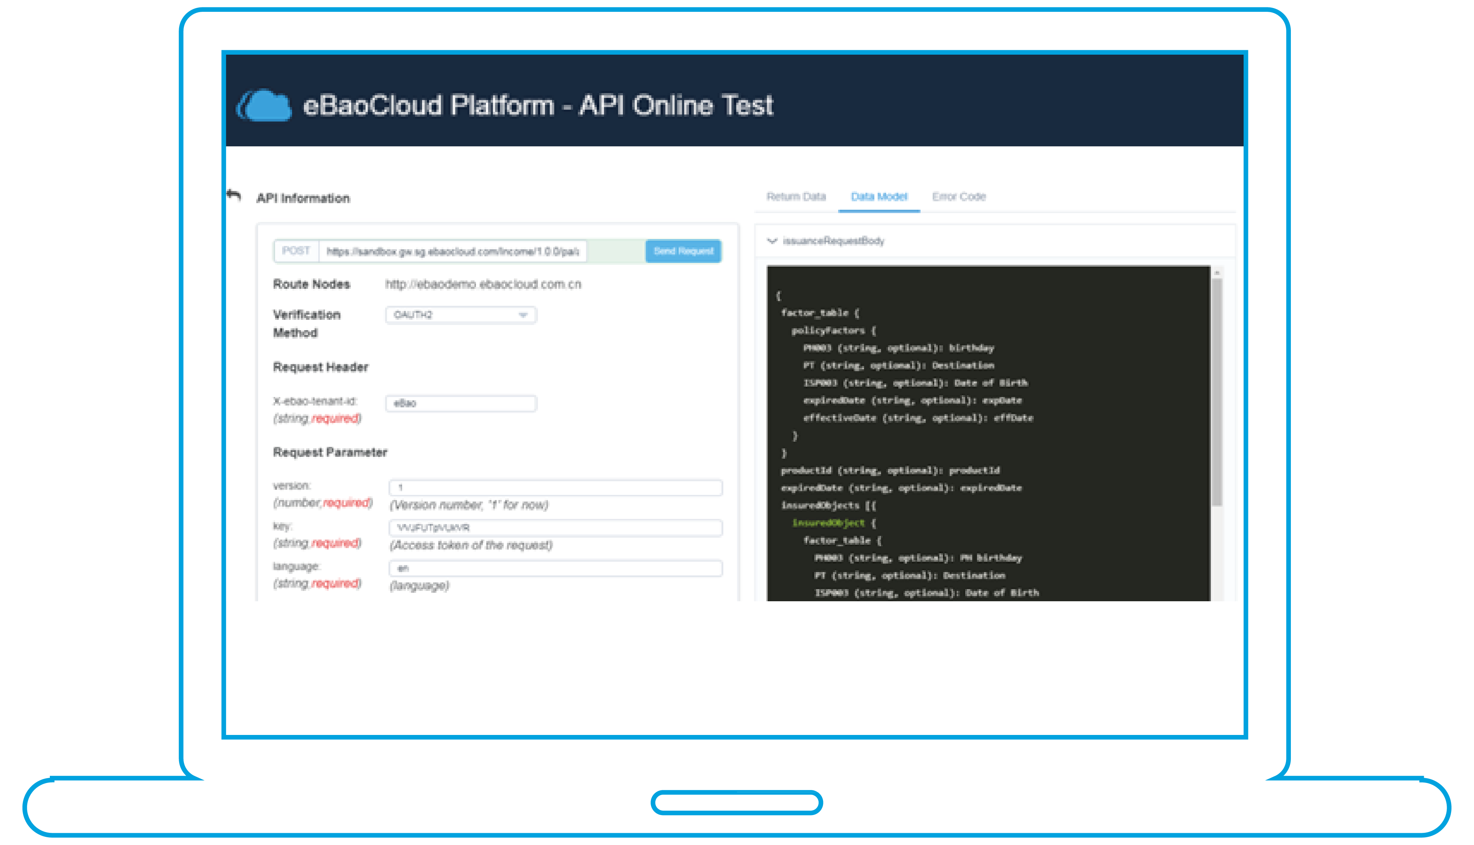Click the Route Nodes URL text

click(x=483, y=284)
